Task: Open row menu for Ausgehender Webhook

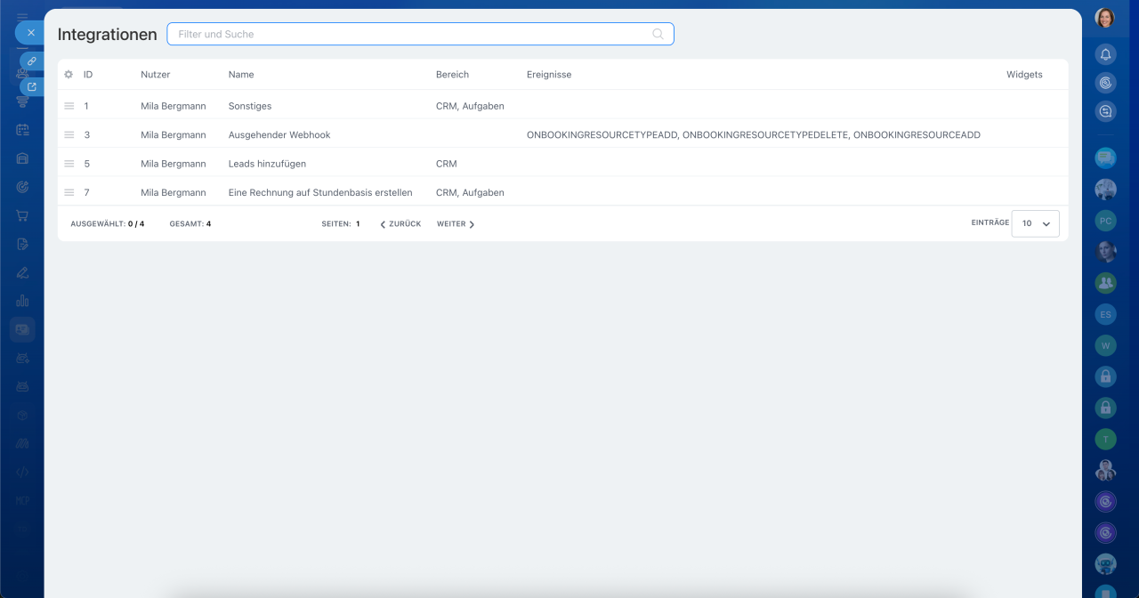Action: pos(69,135)
